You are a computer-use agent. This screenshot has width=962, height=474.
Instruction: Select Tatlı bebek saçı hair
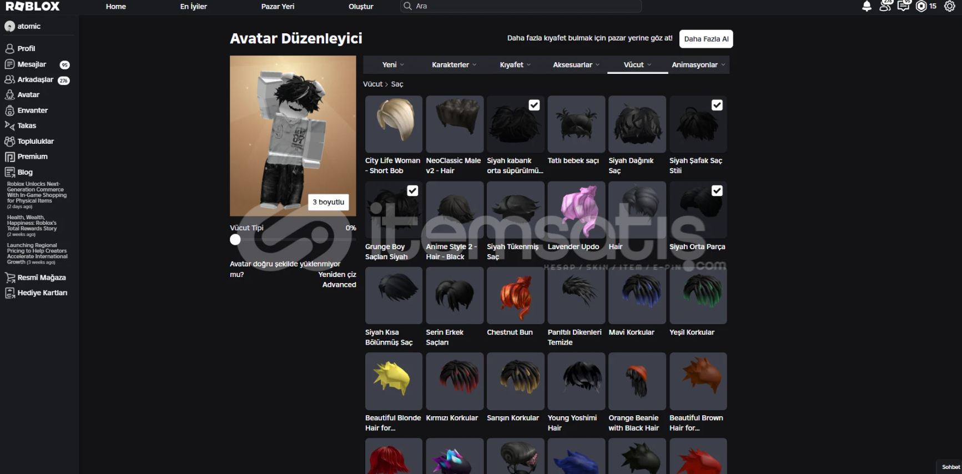click(x=576, y=124)
